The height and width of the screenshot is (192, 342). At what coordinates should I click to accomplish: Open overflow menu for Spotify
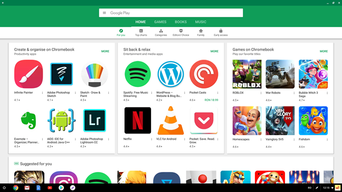(x=151, y=93)
